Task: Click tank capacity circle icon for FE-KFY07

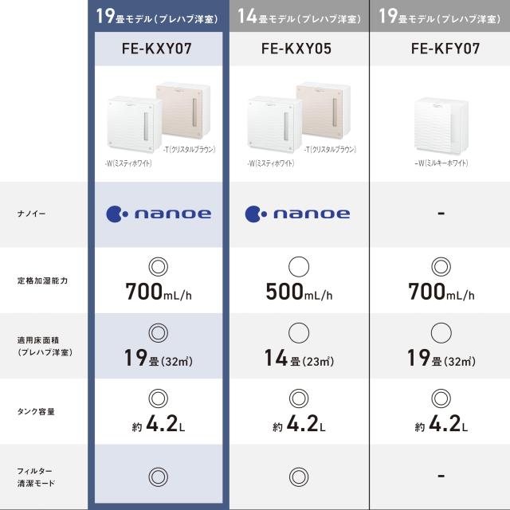Action: click(441, 398)
